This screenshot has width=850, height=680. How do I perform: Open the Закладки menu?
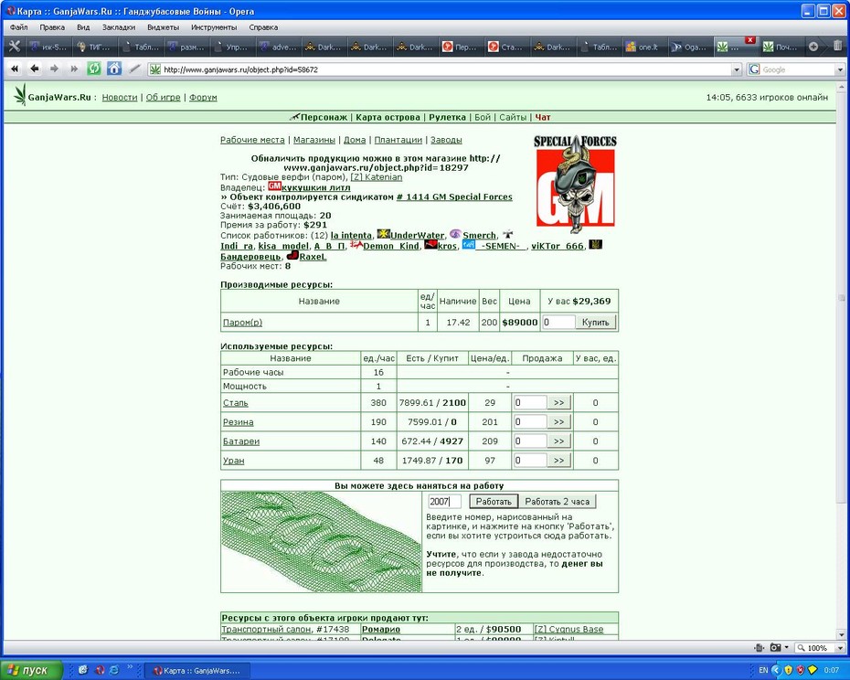119,27
